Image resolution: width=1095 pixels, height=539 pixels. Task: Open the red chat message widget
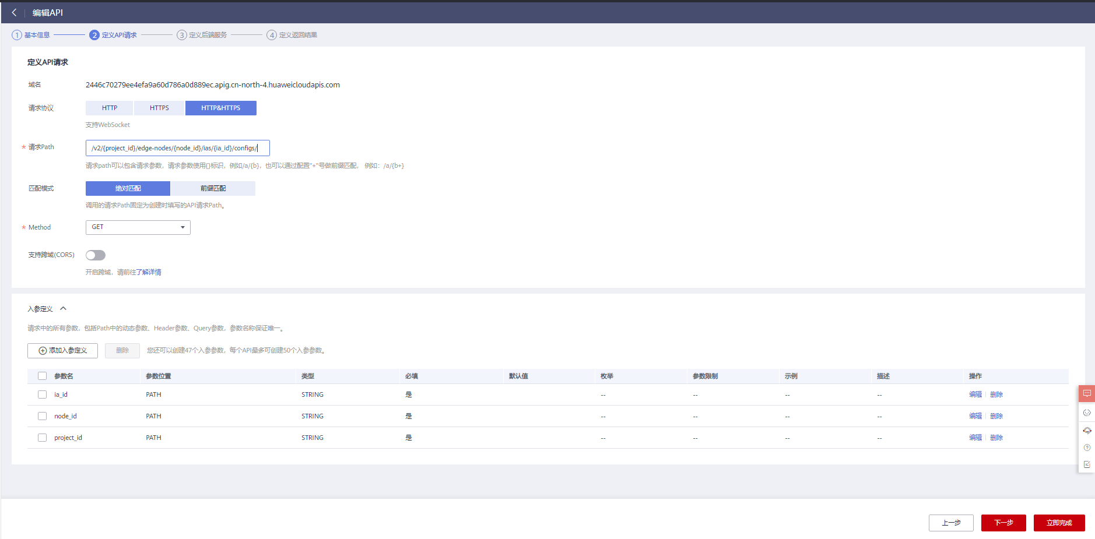click(x=1087, y=393)
